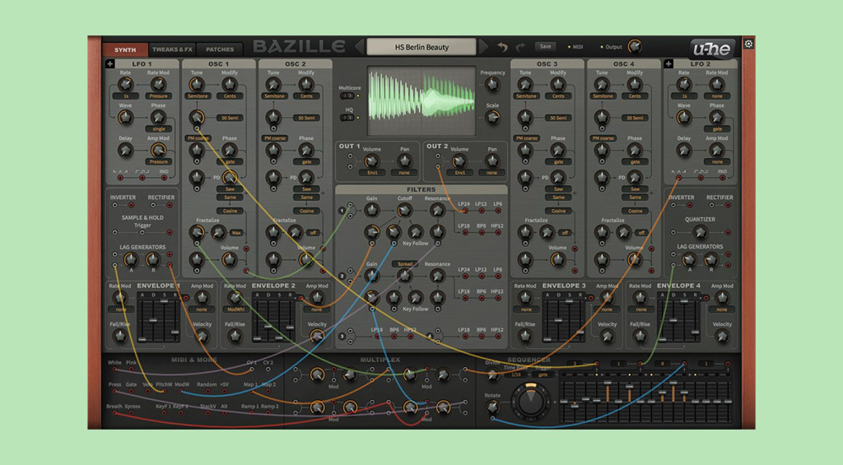The height and width of the screenshot is (465, 843).
Task: Click the Output volume knob
Action: [x=635, y=46]
